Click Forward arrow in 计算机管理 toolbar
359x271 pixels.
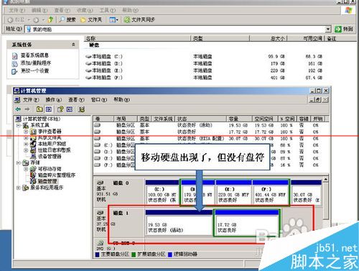(x=27, y=109)
